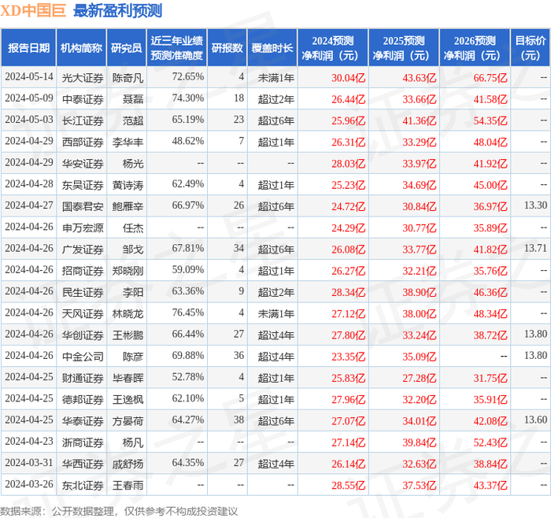Select the 申万宏源 institution cell

tap(83, 228)
